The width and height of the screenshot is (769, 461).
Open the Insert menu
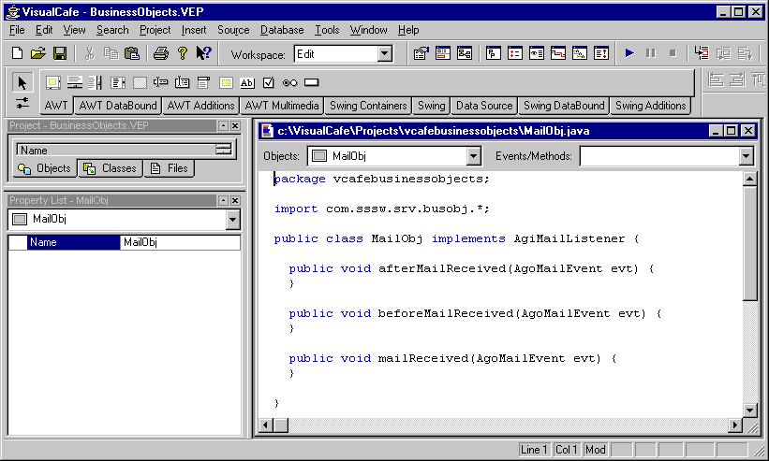tap(194, 30)
